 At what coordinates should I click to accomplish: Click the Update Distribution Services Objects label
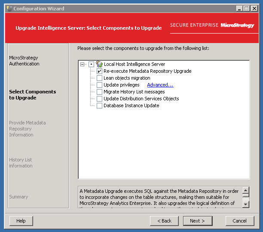click(141, 99)
